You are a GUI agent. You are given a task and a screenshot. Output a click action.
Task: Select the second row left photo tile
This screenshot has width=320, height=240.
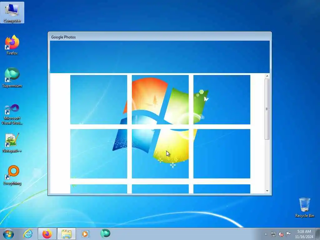99,154
